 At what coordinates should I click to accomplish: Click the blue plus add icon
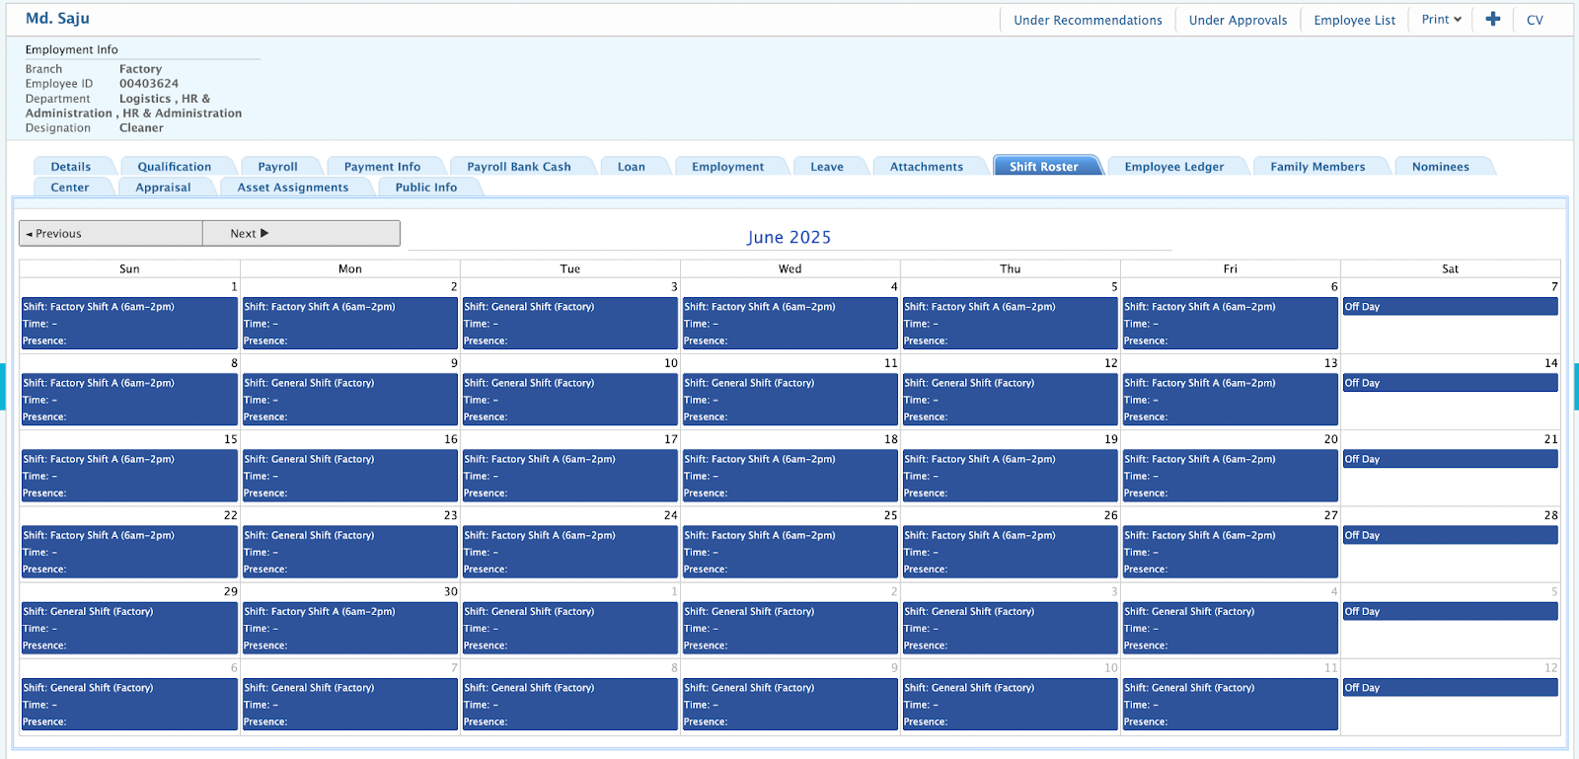(1493, 19)
